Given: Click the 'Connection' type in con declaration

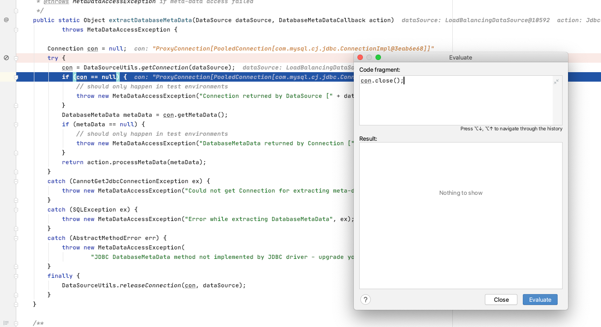Looking at the screenshot, I should click(x=66, y=49).
